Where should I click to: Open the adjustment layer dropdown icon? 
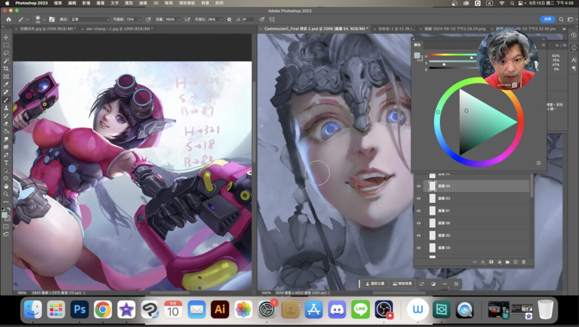(499, 262)
